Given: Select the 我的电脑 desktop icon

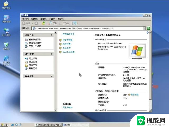Looking at the screenshot, I should (6, 19).
